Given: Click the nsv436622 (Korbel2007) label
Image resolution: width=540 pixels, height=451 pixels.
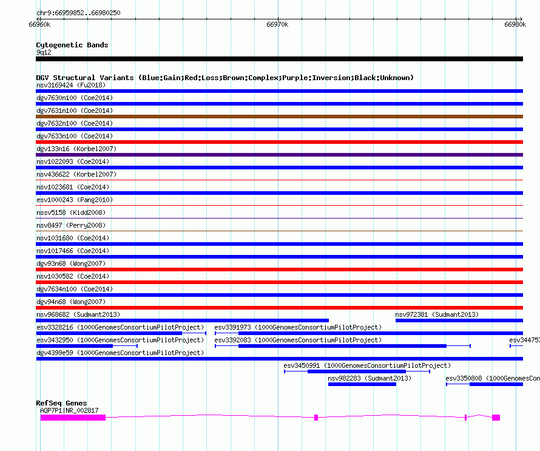Looking at the screenshot, I should click(76, 174).
